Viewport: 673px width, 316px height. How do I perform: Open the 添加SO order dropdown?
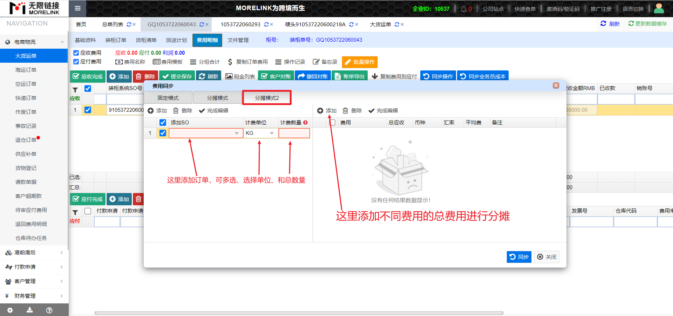(237, 133)
